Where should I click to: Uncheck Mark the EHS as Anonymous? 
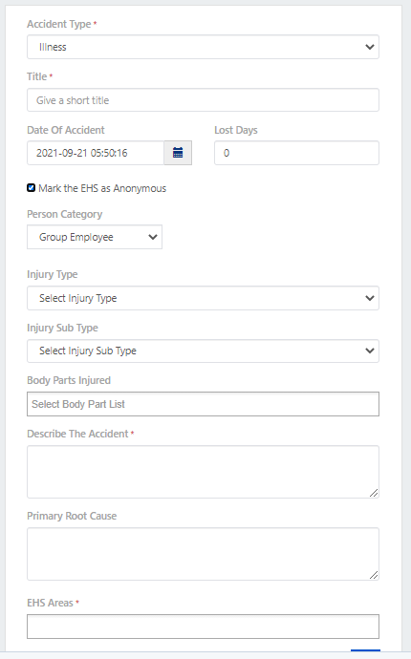click(31, 187)
